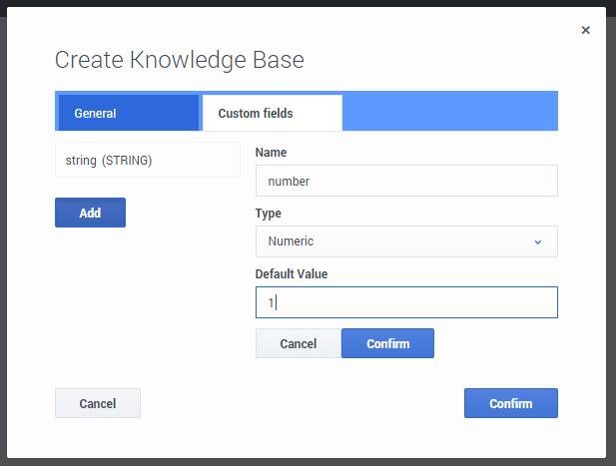616x466 pixels.
Task: Select the string (STRING) field entry
Action: 147,160
